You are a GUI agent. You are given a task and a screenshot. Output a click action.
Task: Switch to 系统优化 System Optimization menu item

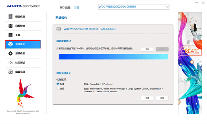point(23,44)
